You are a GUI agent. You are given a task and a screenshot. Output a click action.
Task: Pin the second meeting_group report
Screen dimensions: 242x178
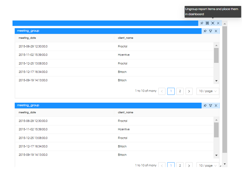coord(205,106)
